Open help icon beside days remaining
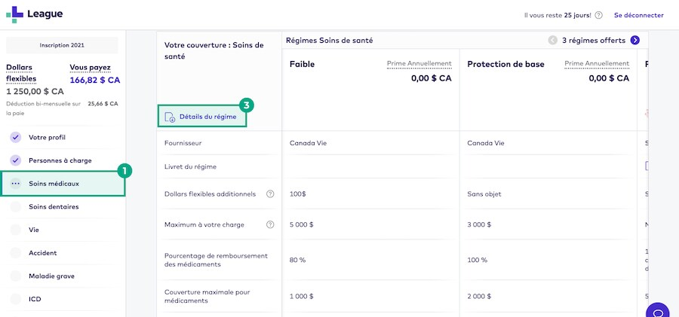The image size is (679, 317). click(598, 15)
